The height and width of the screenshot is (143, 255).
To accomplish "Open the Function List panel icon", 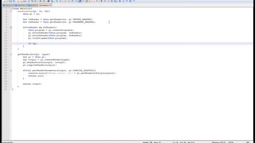I will click(x=90, y=1).
